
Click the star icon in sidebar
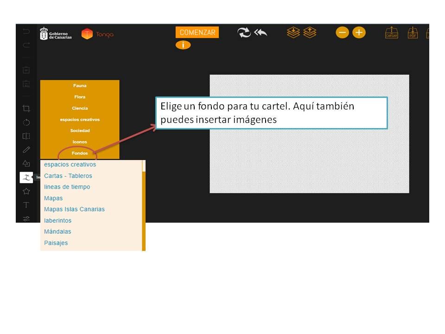click(26, 191)
